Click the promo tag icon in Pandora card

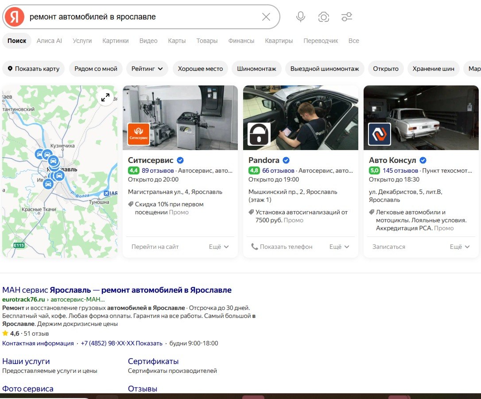tap(251, 212)
